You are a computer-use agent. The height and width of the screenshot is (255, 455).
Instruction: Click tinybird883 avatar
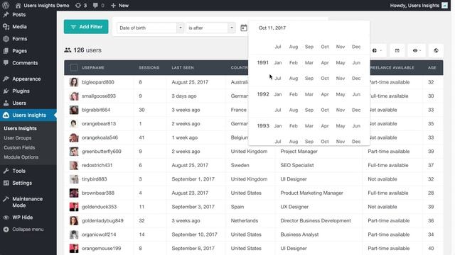coord(74,179)
